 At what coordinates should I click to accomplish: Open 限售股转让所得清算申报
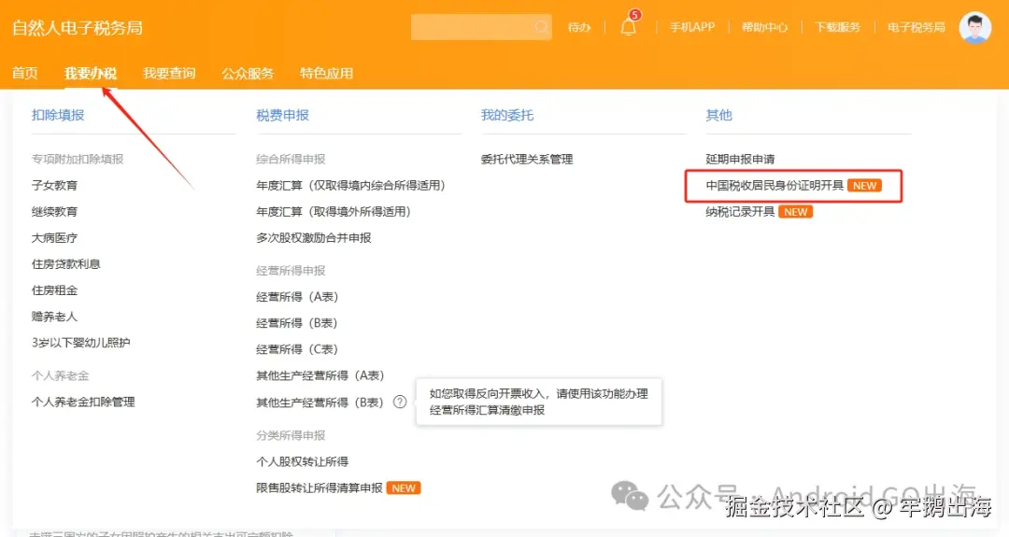[x=320, y=488]
